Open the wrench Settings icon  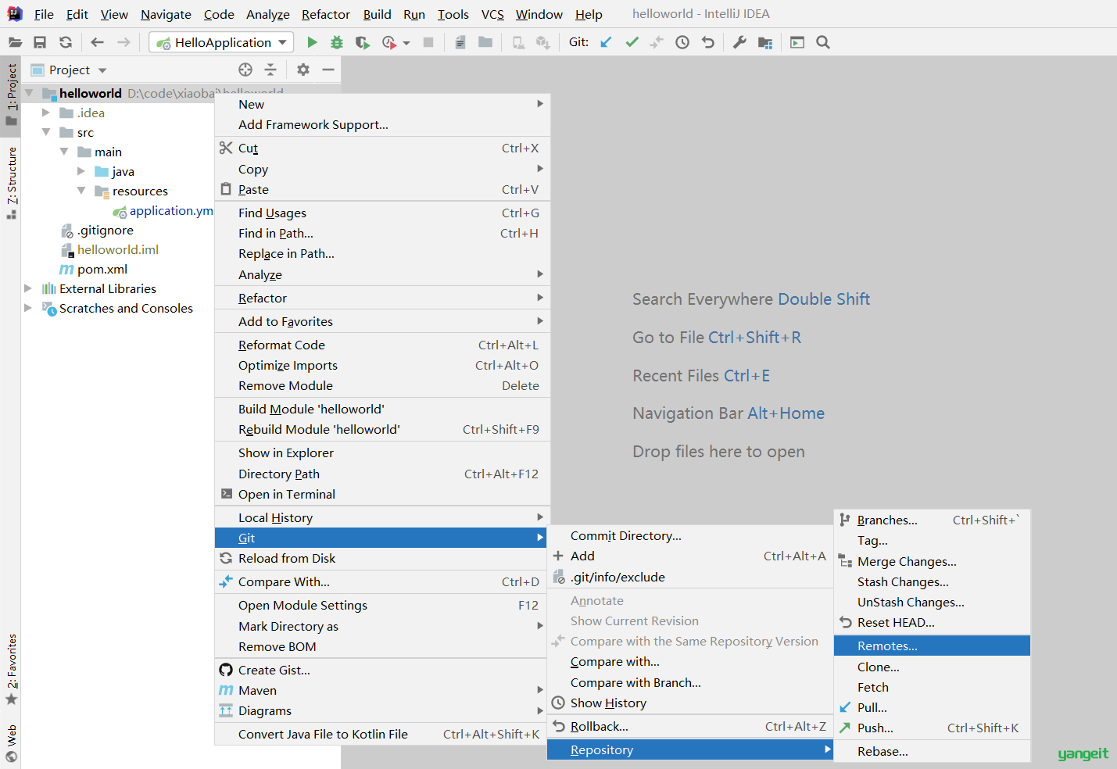739,42
